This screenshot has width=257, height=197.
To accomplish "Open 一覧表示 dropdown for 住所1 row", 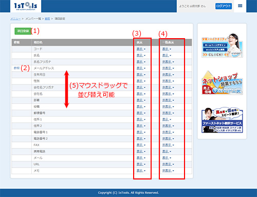I will point(167,120).
